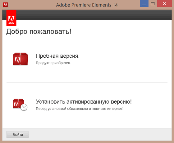Select the red box icon for Пробная версия
Viewport: 174px width, 143px height.
click(x=21, y=59)
